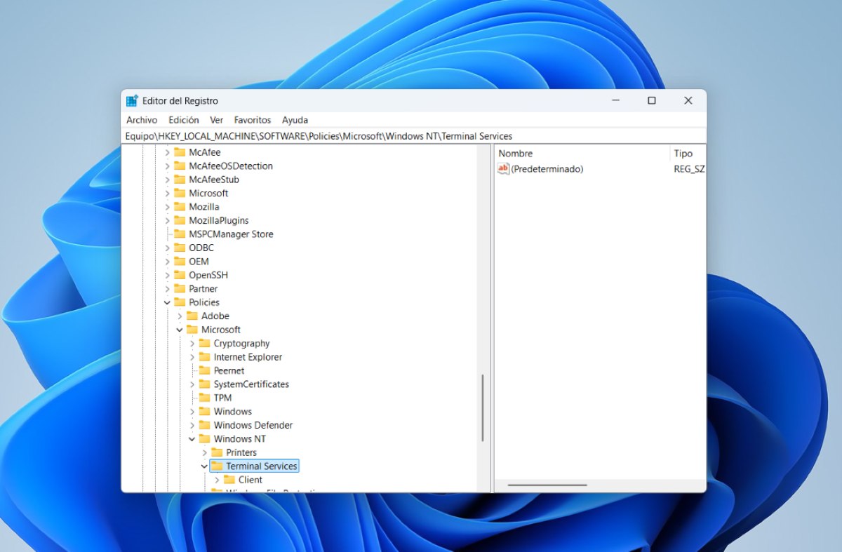Select the OEM folder icon
The height and width of the screenshot is (552, 842).
click(180, 262)
